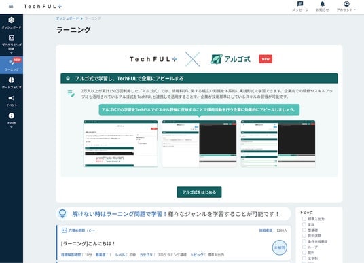Tick the ループ topic checkbox
The height and width of the screenshot is (263, 364).
(x=304, y=247)
